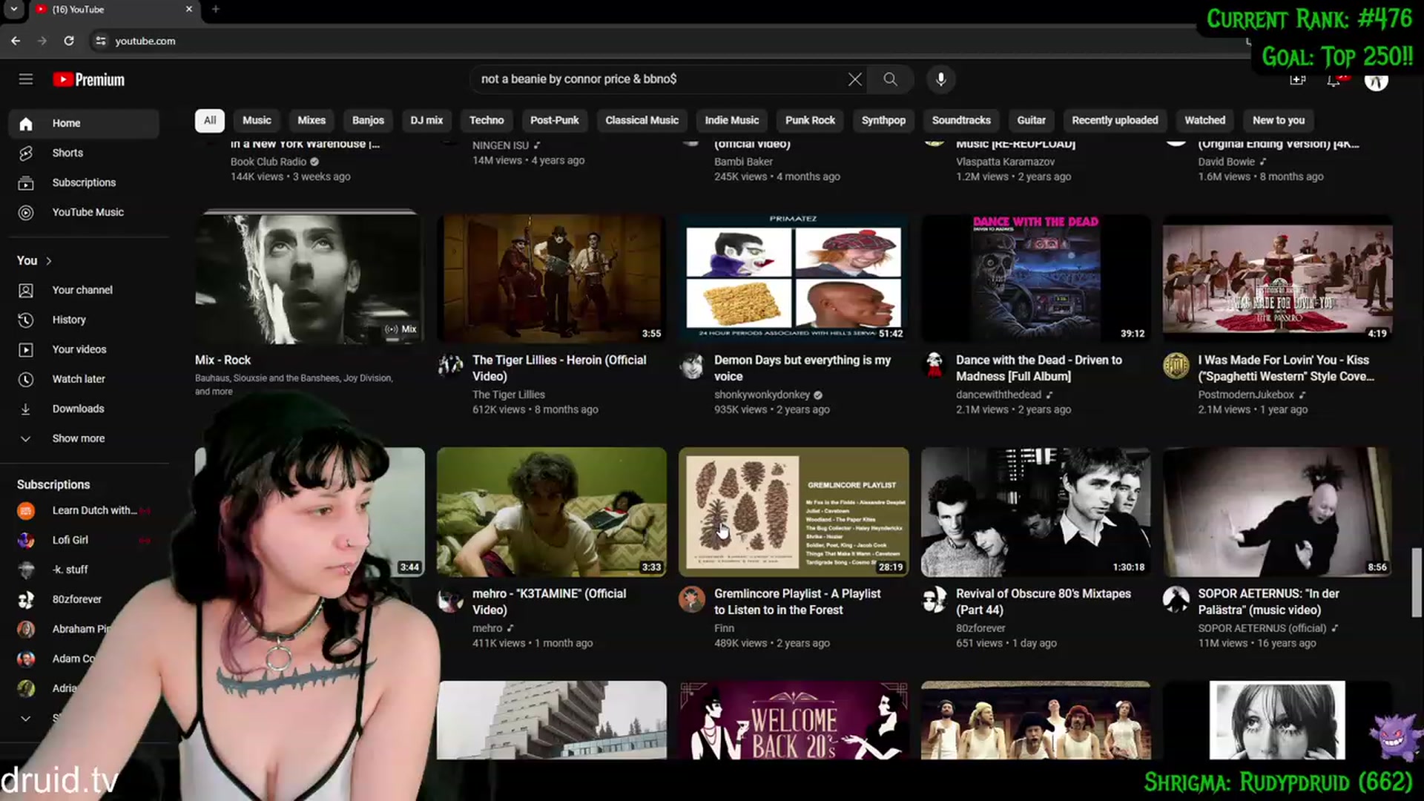Go to Home in the sidebar
This screenshot has width=1424, height=801.
click(x=84, y=123)
